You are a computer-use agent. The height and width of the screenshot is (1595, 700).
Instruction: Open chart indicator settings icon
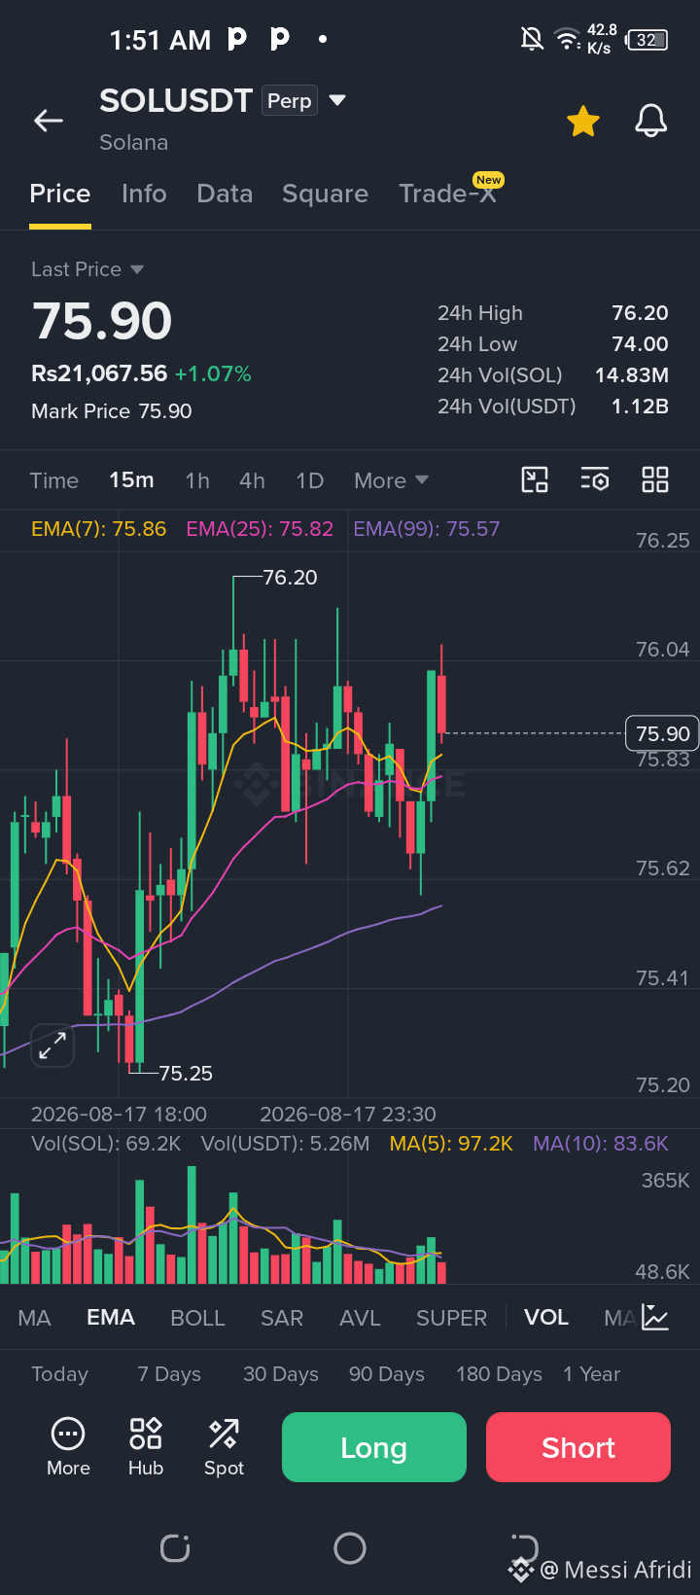pos(595,479)
